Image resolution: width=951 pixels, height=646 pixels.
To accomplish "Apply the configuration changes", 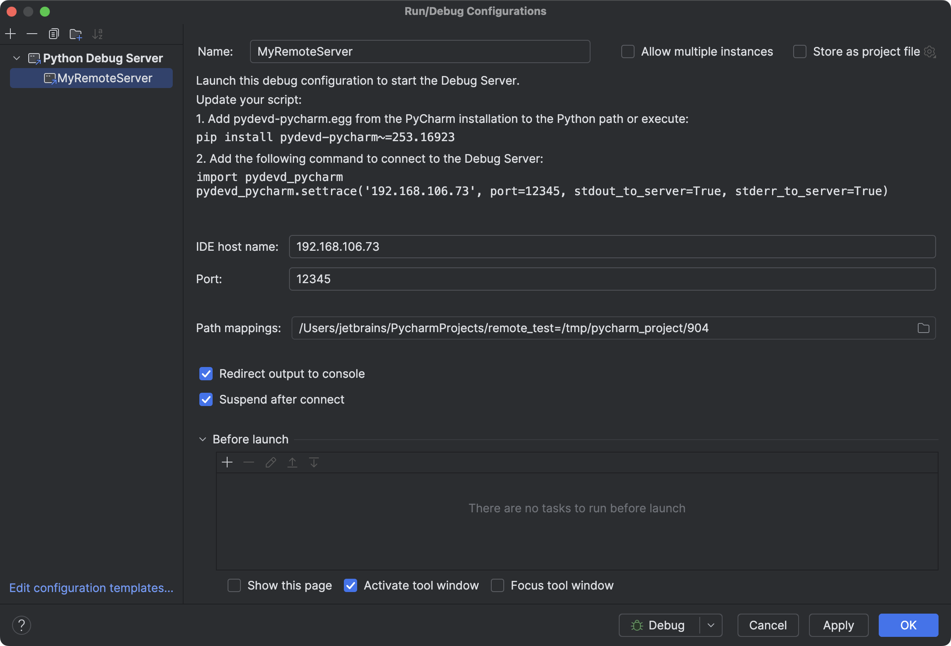I will click(838, 625).
